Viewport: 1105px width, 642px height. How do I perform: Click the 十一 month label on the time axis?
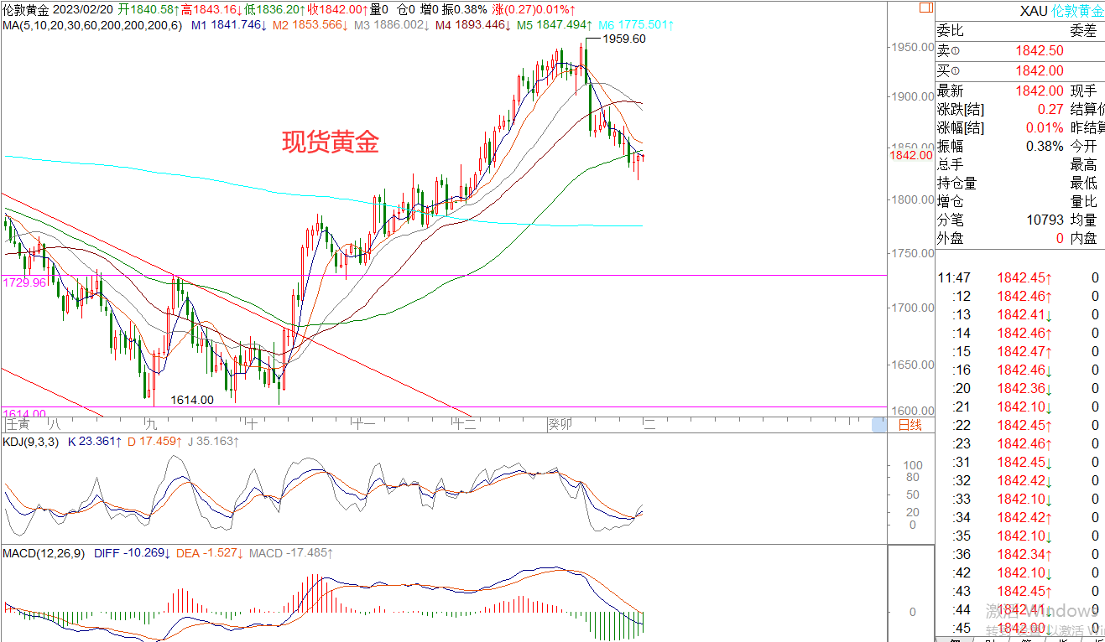[363, 424]
